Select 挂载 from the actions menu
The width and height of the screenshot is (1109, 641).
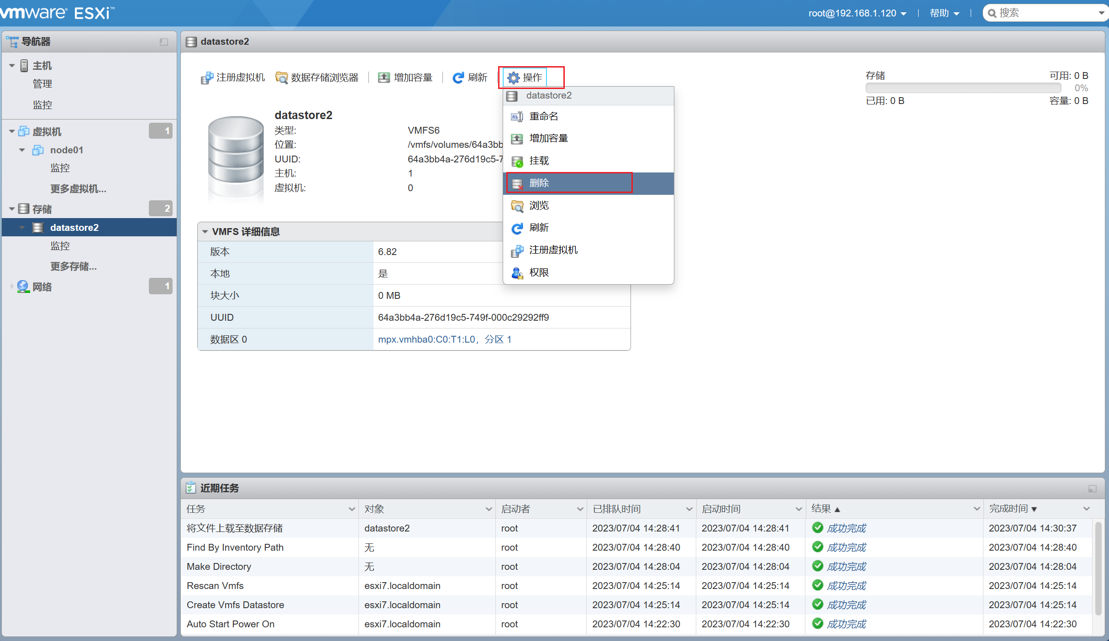pos(589,161)
